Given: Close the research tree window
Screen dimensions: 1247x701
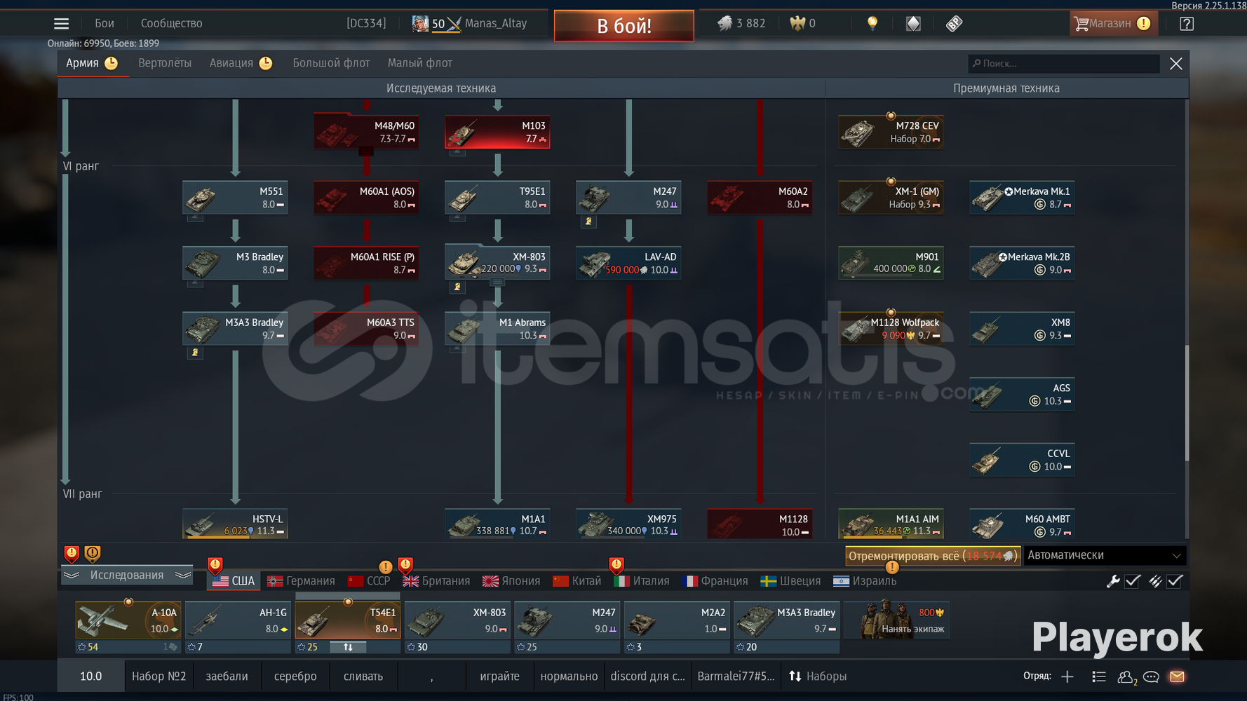Looking at the screenshot, I should [x=1176, y=63].
